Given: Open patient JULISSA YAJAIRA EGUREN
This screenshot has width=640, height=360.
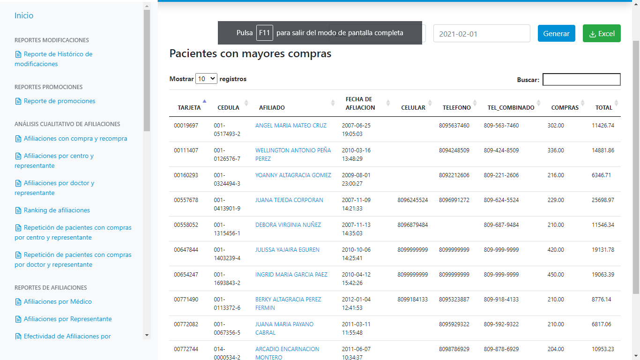Looking at the screenshot, I should click(x=287, y=250).
